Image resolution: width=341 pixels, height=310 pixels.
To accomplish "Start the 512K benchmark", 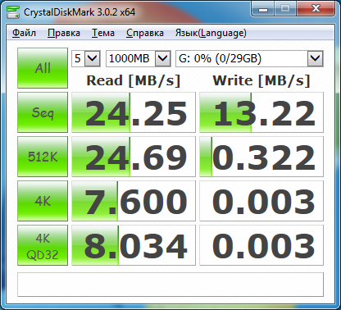I will (x=43, y=157).
